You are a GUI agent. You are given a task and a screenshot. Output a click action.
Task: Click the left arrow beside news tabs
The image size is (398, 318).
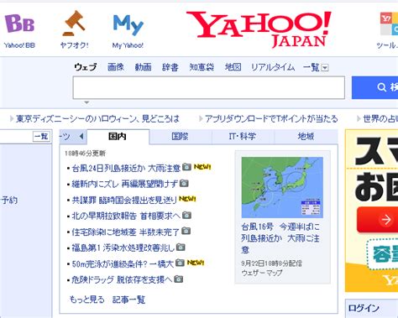click(x=81, y=137)
